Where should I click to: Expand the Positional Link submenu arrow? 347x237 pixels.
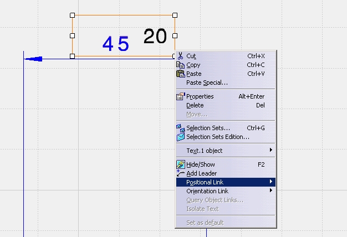271,182
